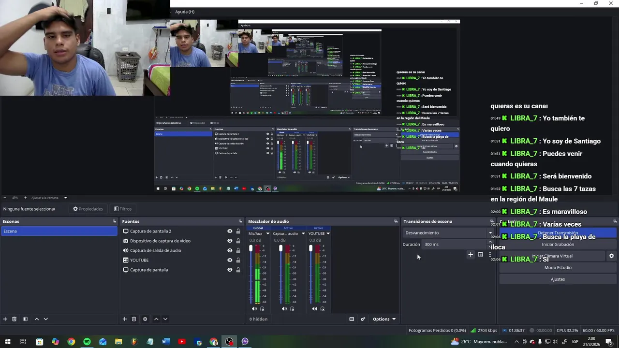Adjust the Captura audio volume fader
This screenshot has width=619, height=348.
coord(280,248)
